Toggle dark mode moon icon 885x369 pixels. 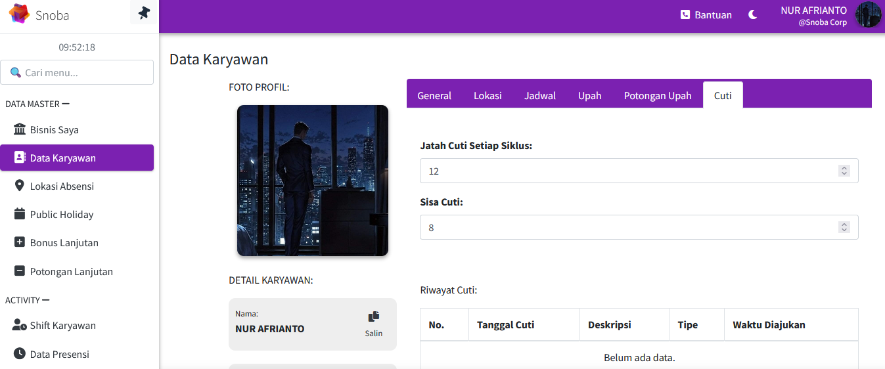[753, 14]
